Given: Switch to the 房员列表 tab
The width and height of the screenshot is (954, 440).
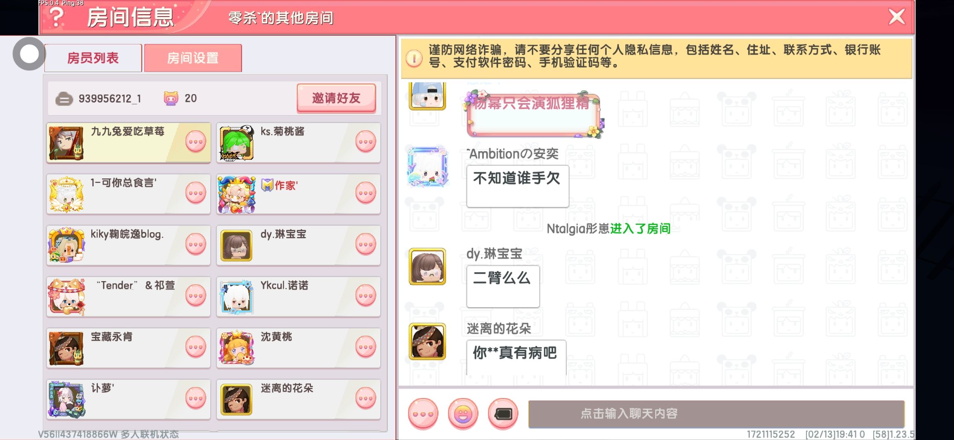Looking at the screenshot, I should pyautogui.click(x=93, y=58).
